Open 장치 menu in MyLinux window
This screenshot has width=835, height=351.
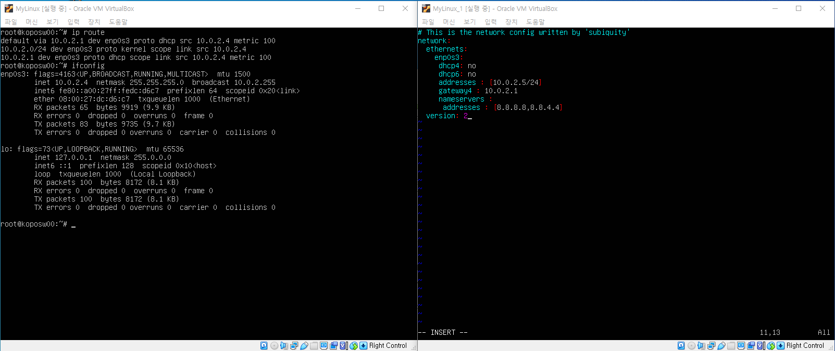94,22
